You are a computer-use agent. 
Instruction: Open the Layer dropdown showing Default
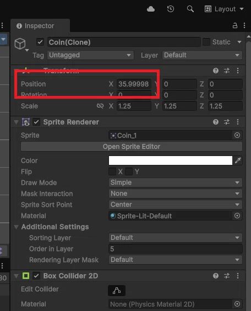(x=202, y=55)
